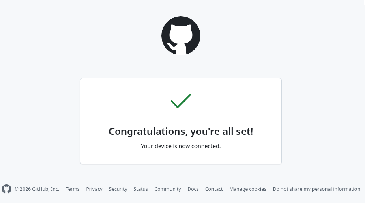The image size is (365, 203).
Task: Click Do not share my personal information
Action: 316,189
